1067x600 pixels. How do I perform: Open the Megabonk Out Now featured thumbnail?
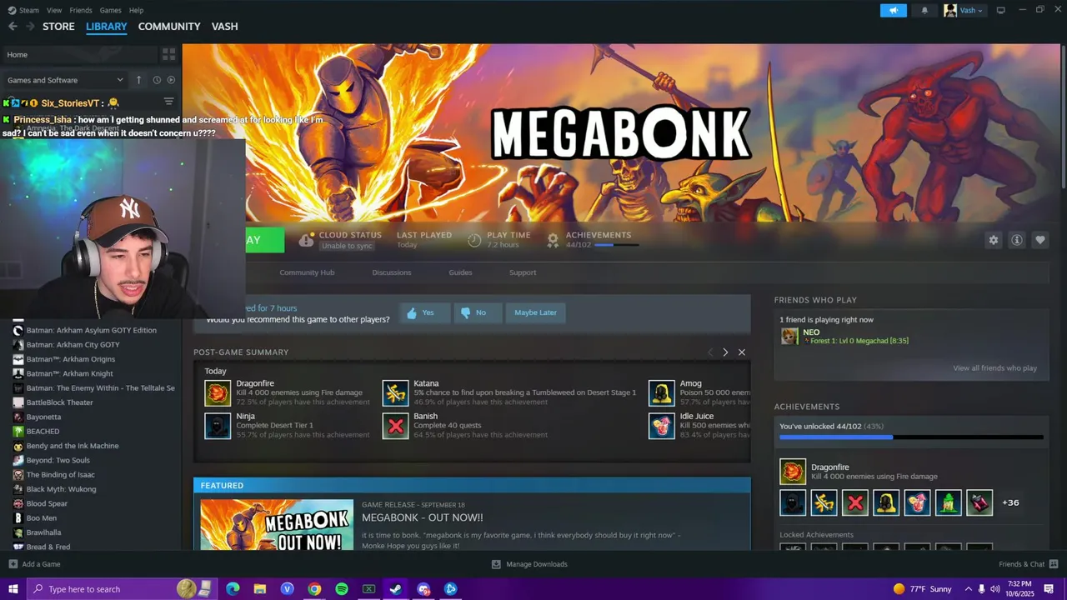tap(277, 525)
